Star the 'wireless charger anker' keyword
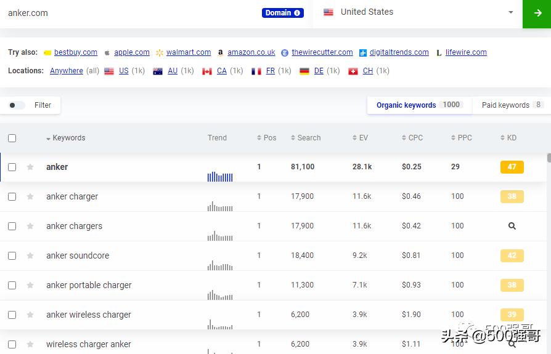The image size is (551, 354). [x=30, y=344]
